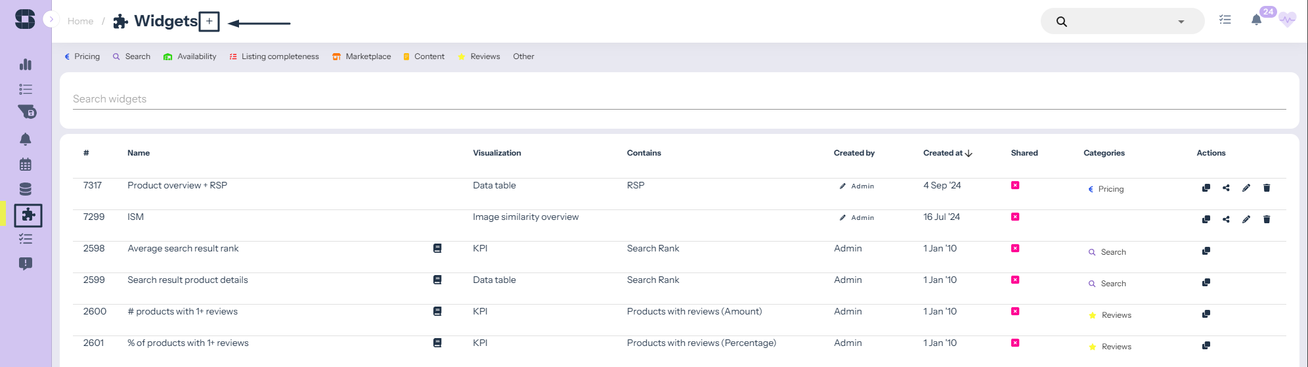The width and height of the screenshot is (1308, 367).
Task: Toggle shared status for ISM widget
Action: (1014, 217)
